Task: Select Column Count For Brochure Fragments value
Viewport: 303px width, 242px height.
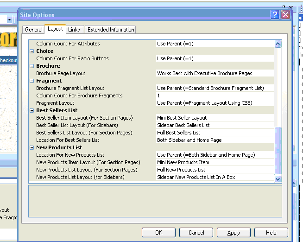Action: click(x=215, y=96)
